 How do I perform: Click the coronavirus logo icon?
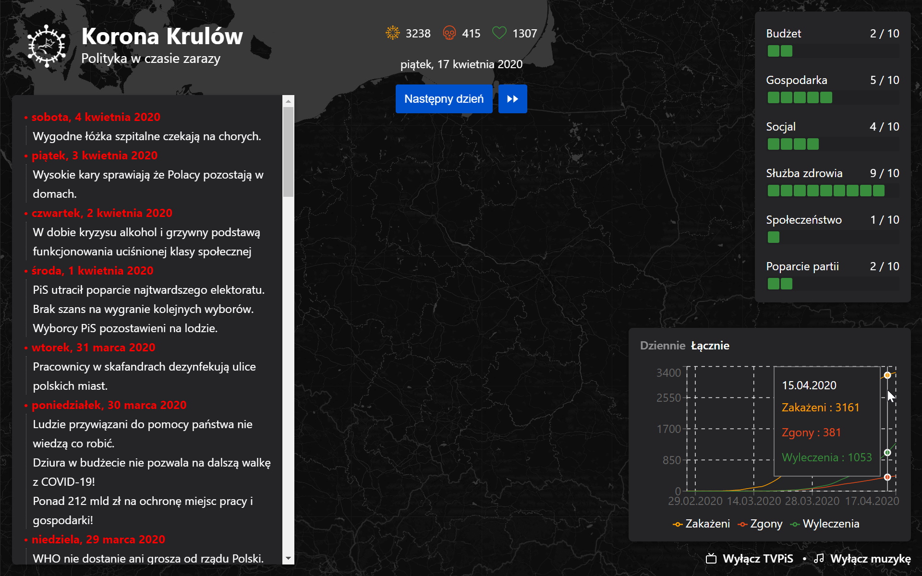46,46
